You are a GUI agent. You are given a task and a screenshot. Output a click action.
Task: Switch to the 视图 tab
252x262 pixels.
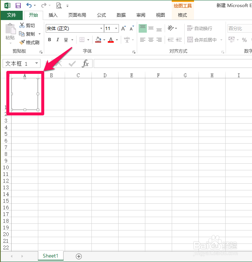coord(161,15)
